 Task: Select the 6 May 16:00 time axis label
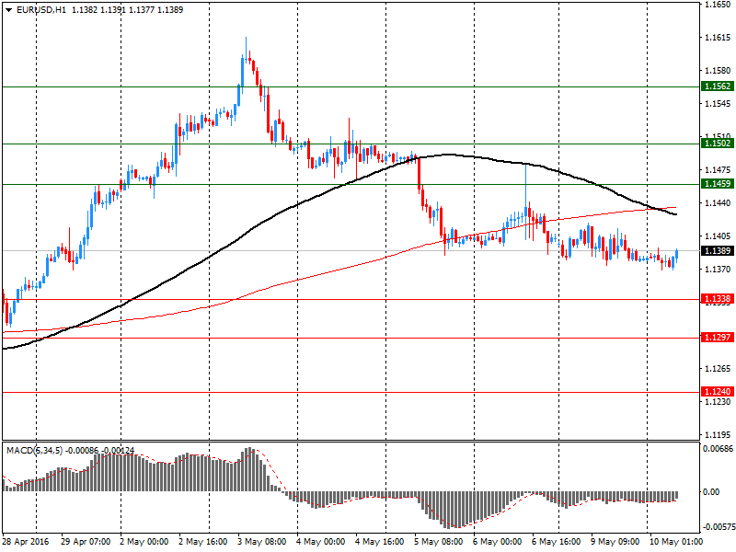point(556,542)
